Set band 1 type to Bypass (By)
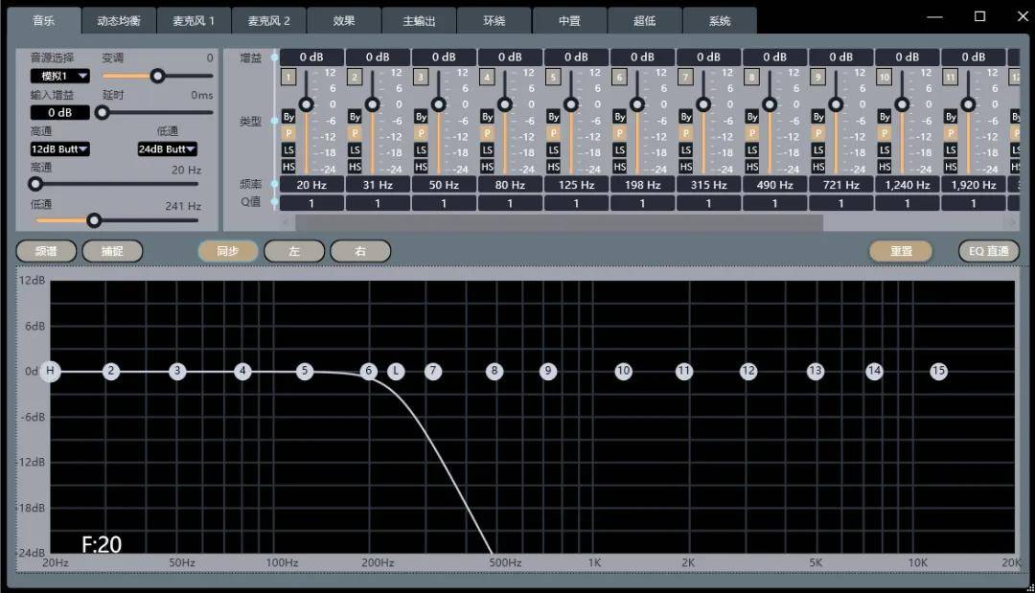The width and height of the screenshot is (1035, 593). coord(288,117)
